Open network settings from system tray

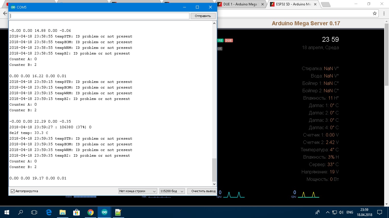(335, 212)
